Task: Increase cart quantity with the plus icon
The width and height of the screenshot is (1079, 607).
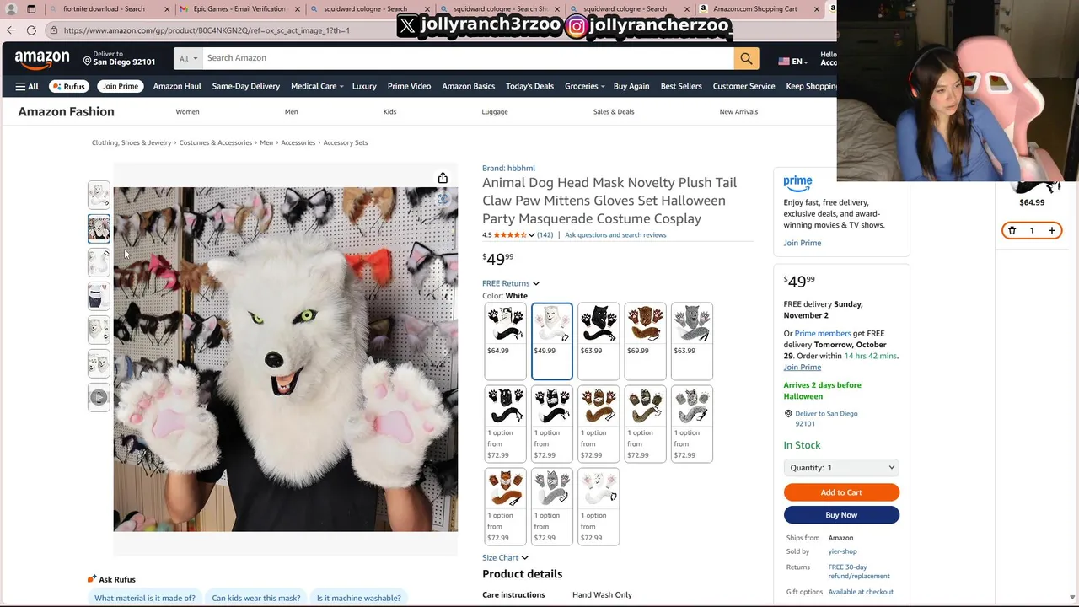Action: (1051, 230)
